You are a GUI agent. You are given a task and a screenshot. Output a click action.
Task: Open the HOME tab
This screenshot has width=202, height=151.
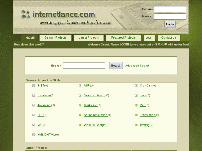(30, 38)
